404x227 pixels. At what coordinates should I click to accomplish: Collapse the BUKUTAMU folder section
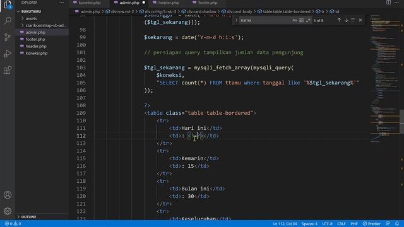point(31,11)
